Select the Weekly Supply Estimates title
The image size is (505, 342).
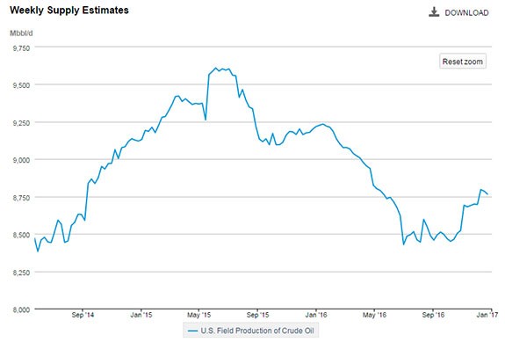tap(69, 11)
